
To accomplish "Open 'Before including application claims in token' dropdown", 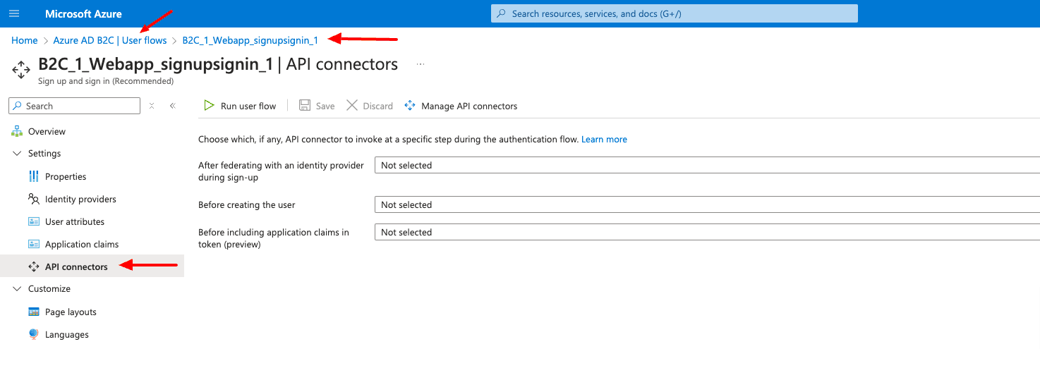I will [706, 232].
